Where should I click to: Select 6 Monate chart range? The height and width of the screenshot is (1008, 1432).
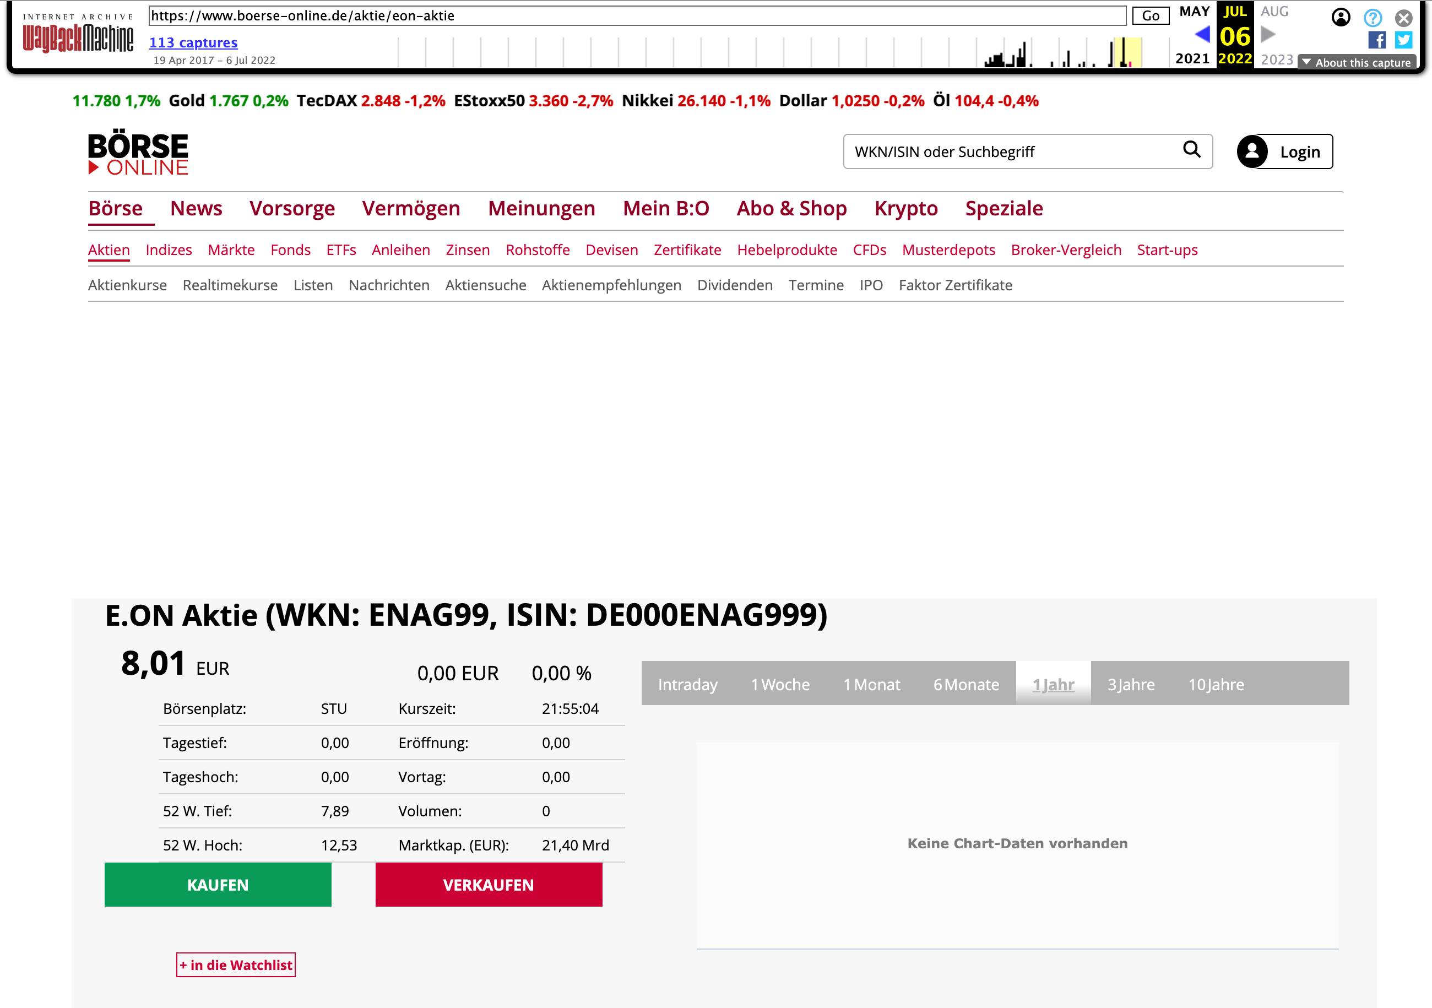tap(965, 684)
